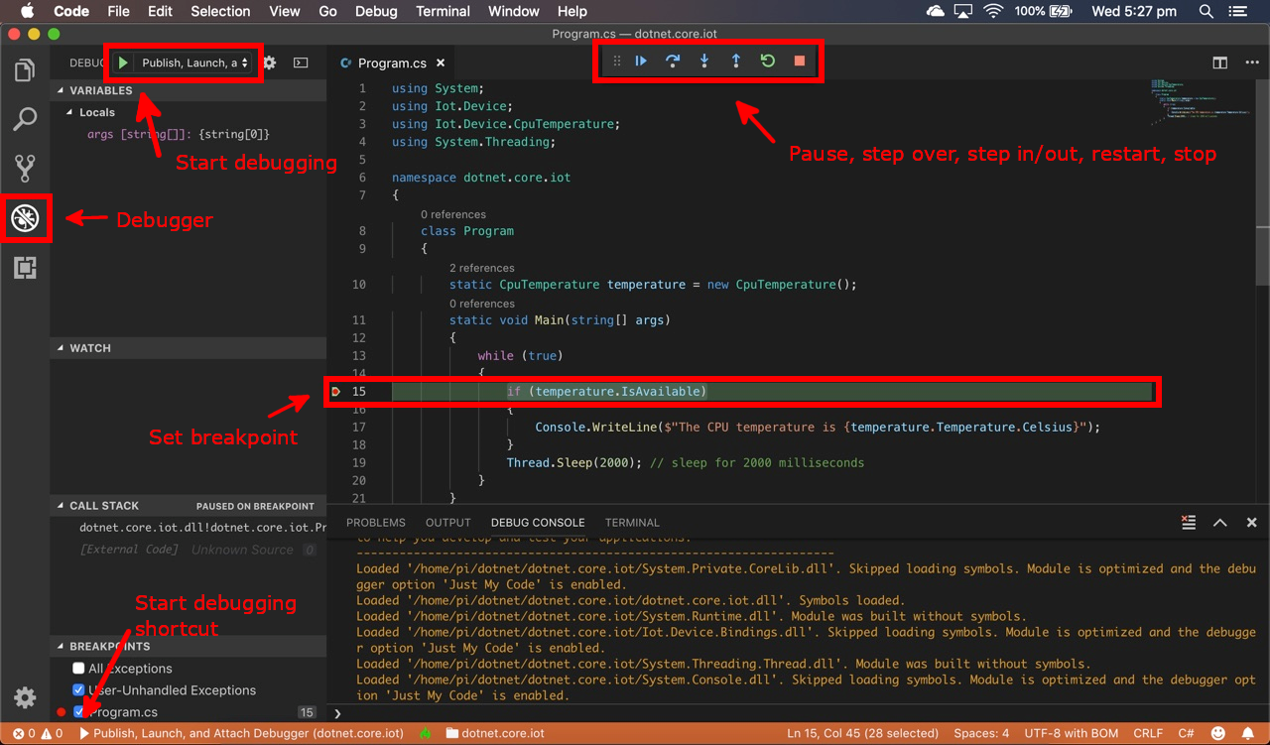Open the debug configuration dropdown

coord(193,62)
